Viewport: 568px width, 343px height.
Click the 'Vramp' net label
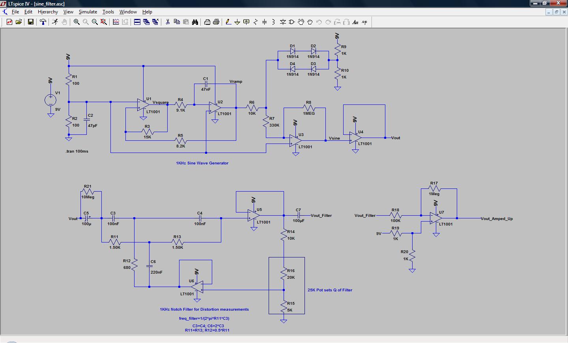(x=236, y=82)
